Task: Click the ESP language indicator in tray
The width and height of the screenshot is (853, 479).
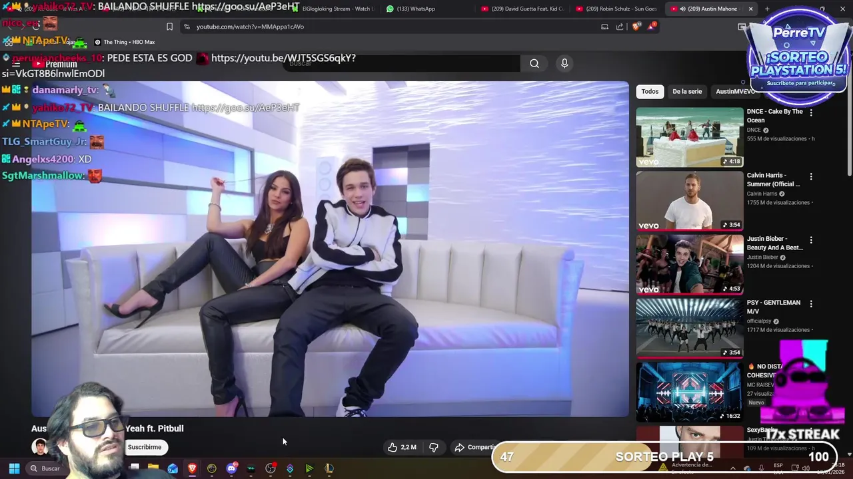Action: (x=778, y=468)
